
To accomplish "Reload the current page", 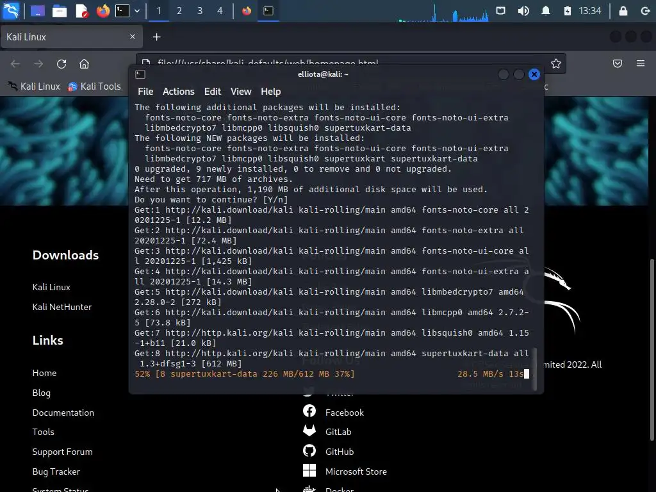I will pos(61,63).
